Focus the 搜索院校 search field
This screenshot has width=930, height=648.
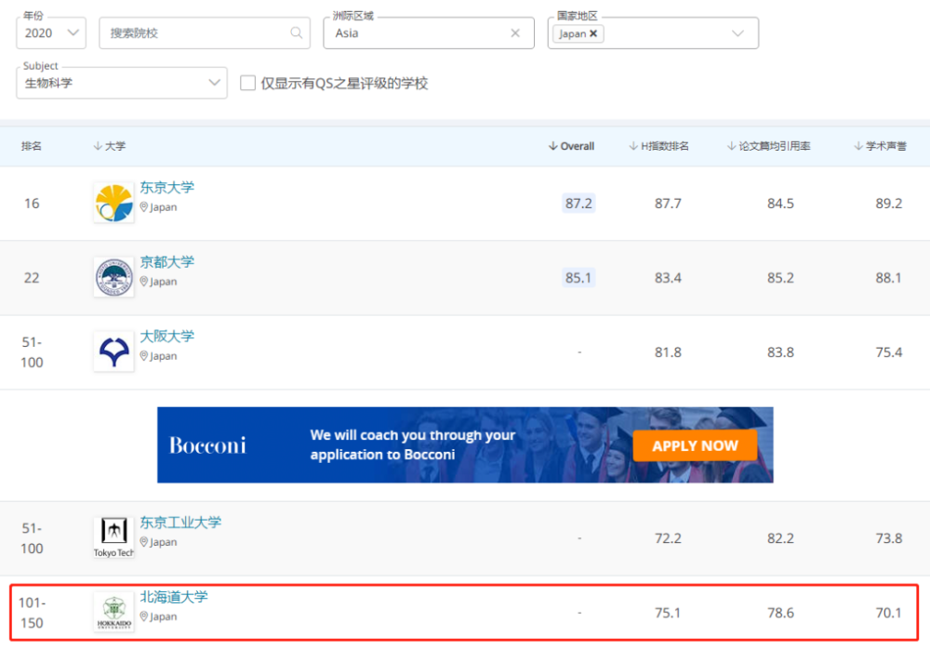(x=205, y=33)
